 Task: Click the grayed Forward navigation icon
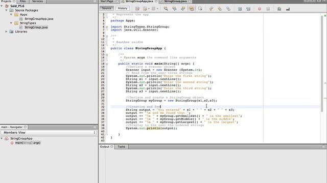coord(153,9)
